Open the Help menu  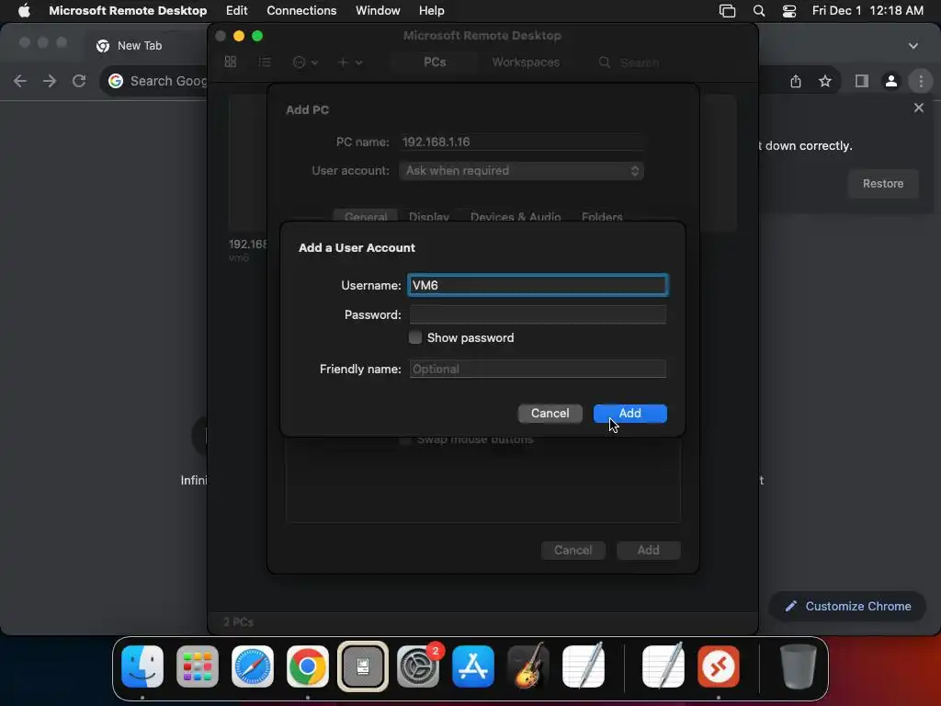(432, 10)
